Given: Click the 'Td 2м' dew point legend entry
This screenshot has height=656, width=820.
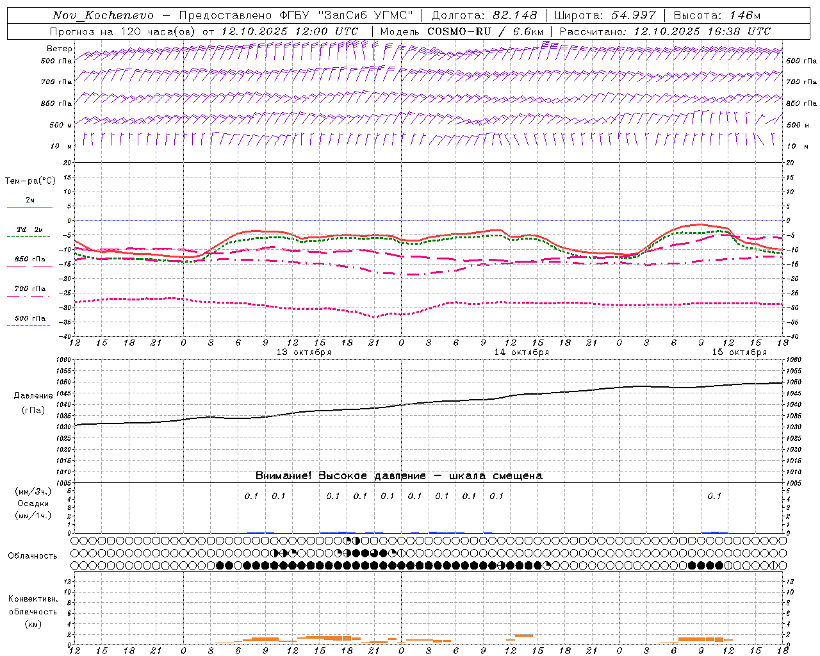Looking at the screenshot, I should (30, 229).
